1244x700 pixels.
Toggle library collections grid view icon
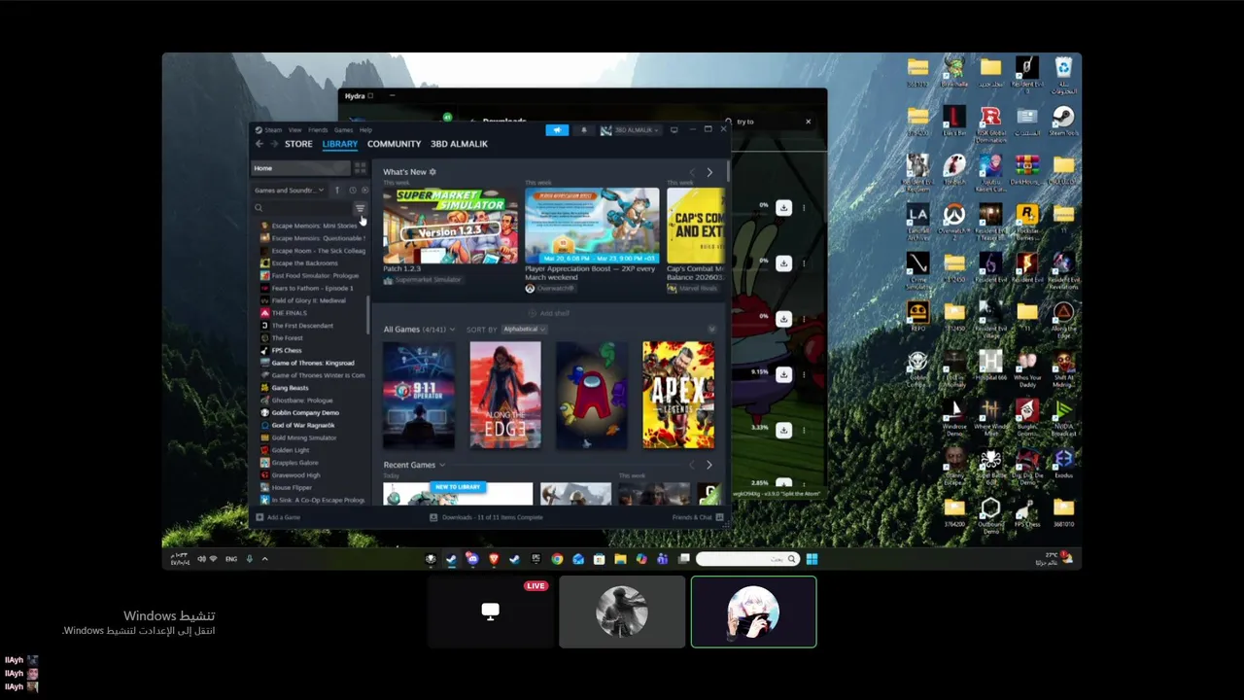coord(360,168)
